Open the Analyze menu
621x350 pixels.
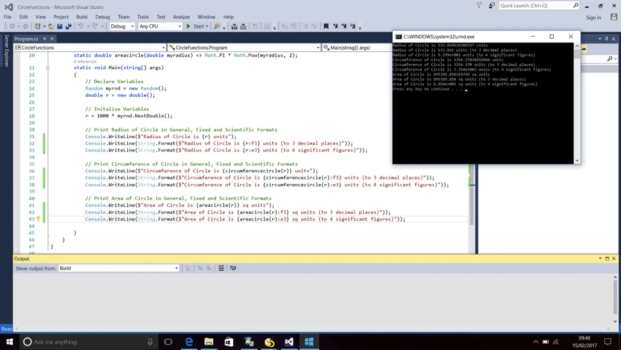(x=181, y=17)
